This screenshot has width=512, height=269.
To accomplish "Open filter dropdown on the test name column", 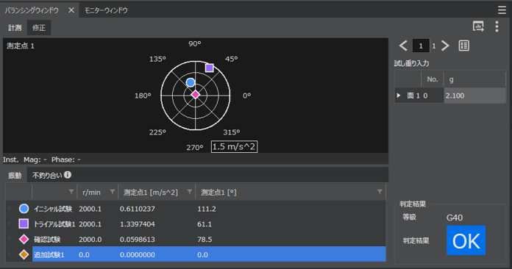I will pos(71,192).
